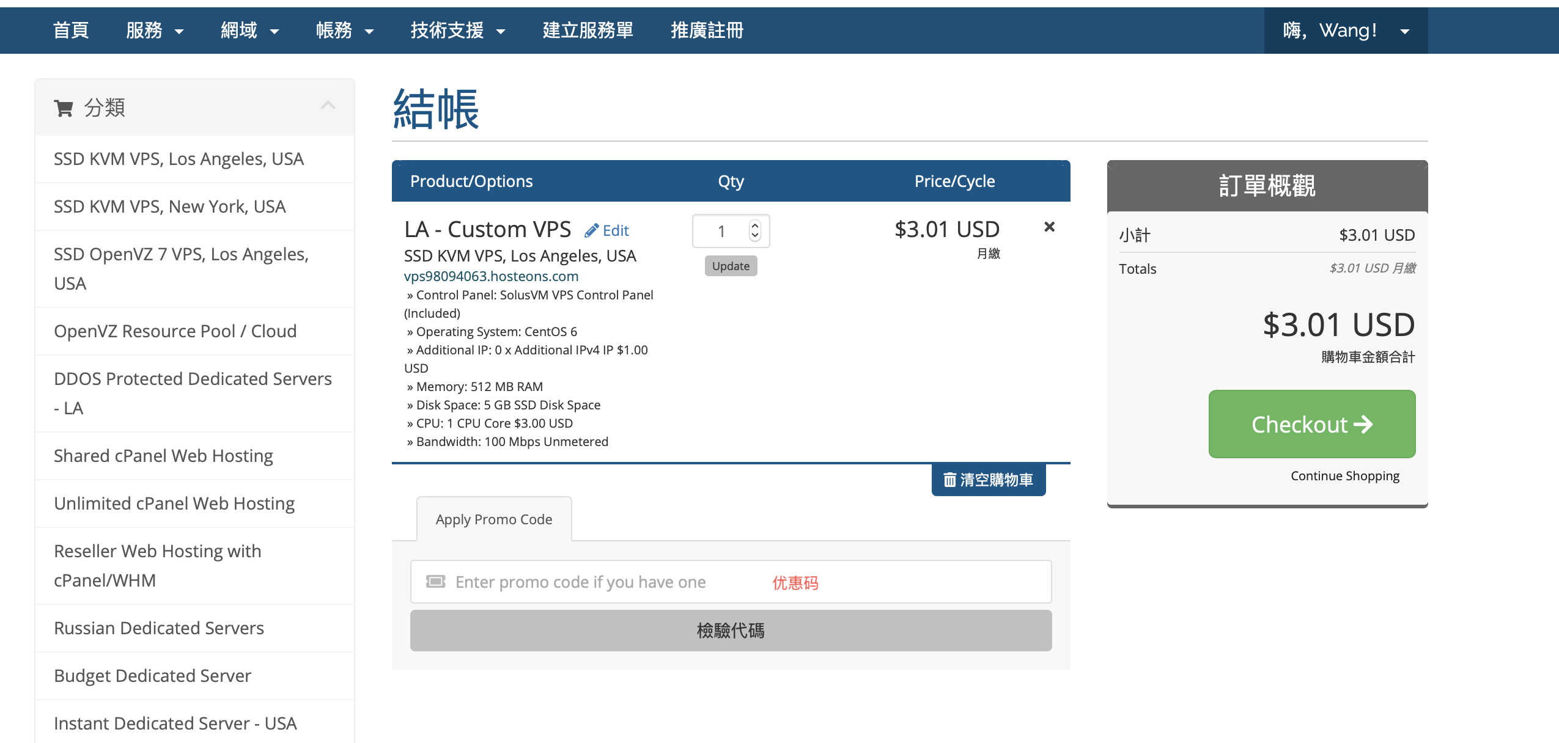Click the card icon in the promo code field
The image size is (1559, 743).
coord(435,581)
